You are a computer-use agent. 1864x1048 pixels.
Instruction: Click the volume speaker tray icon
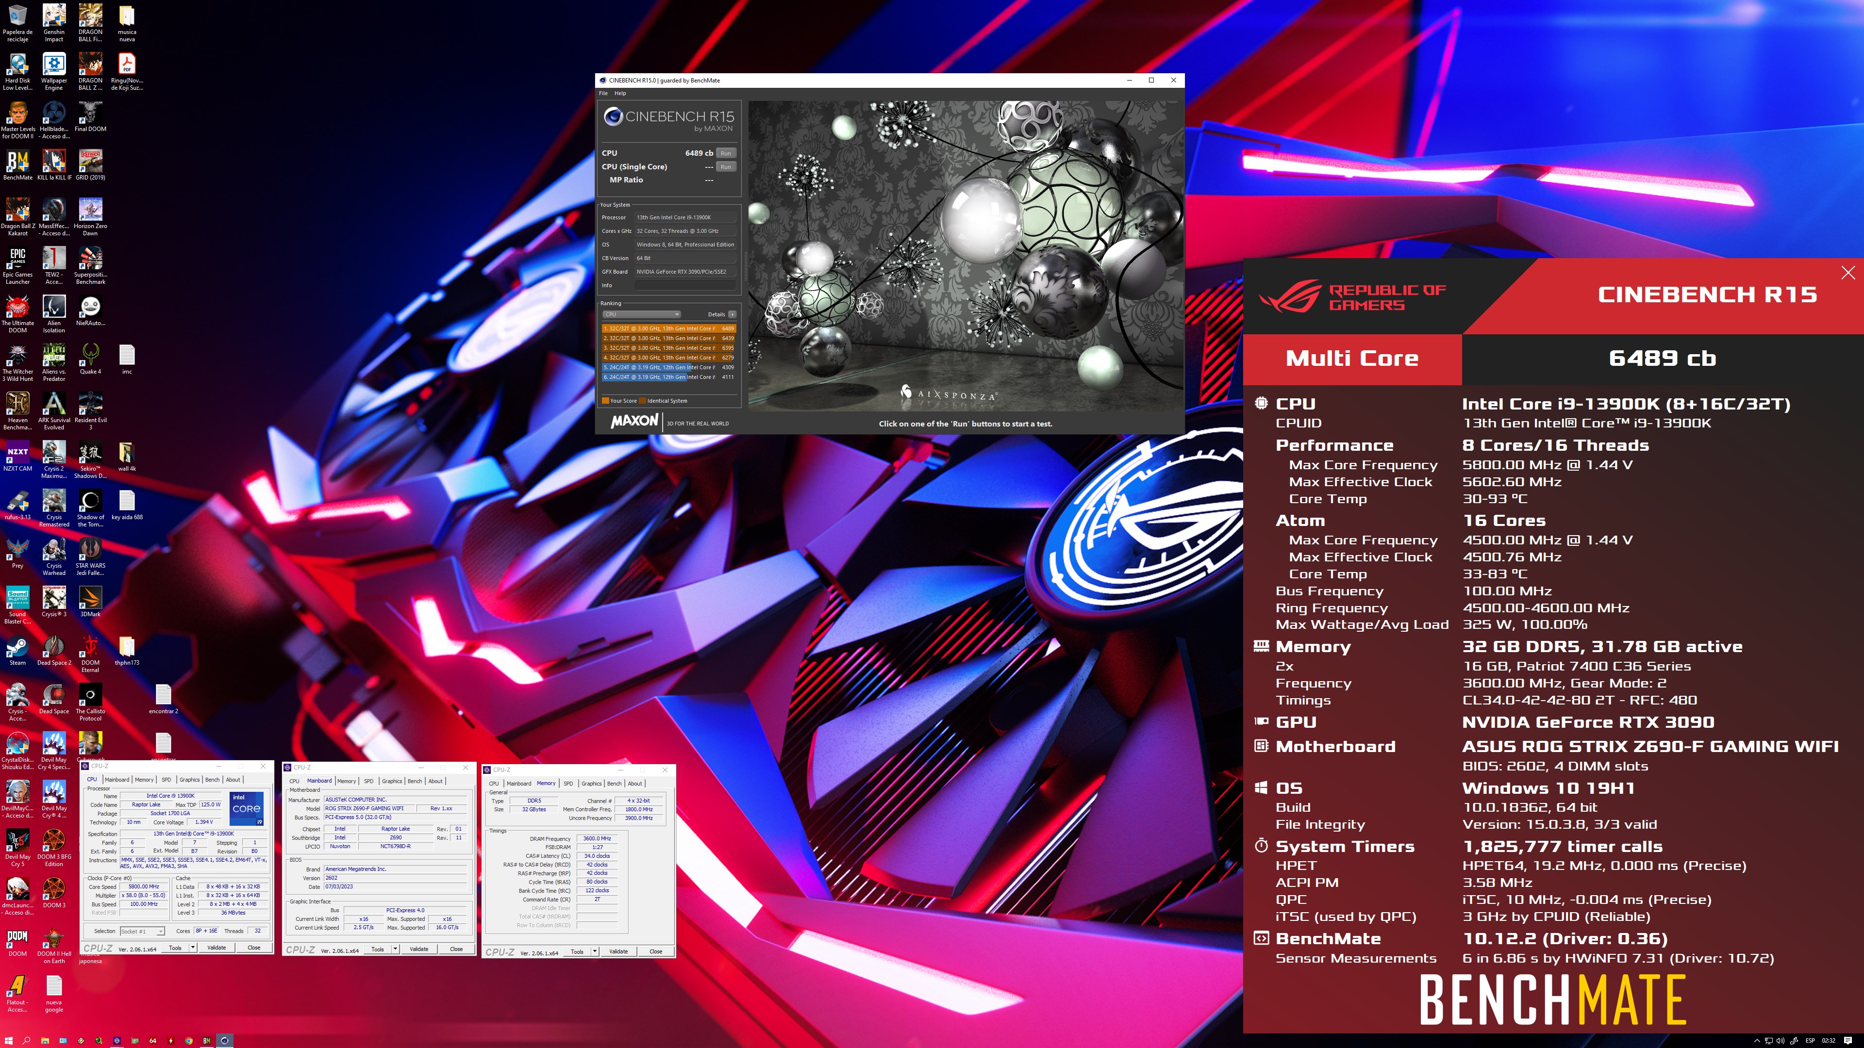(x=1780, y=1040)
